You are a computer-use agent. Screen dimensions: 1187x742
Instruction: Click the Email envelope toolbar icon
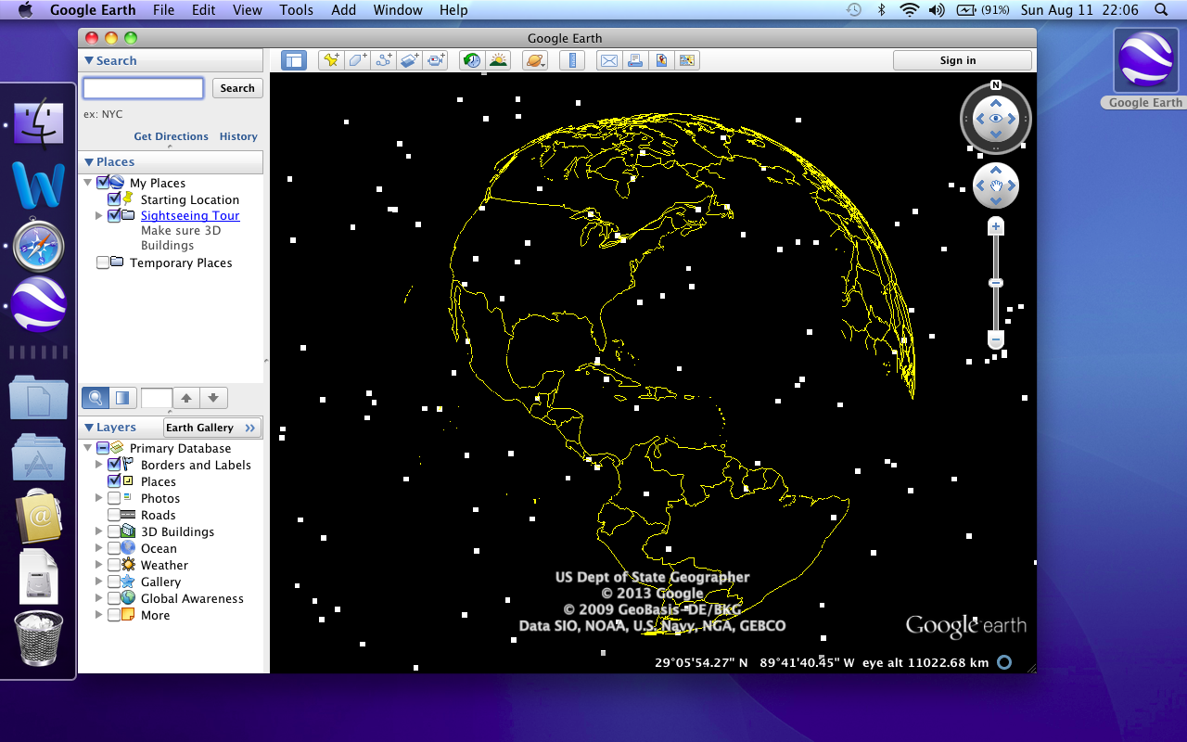[609, 60]
